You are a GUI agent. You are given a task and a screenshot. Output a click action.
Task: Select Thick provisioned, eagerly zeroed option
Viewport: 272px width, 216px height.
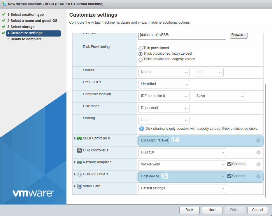[141, 60]
